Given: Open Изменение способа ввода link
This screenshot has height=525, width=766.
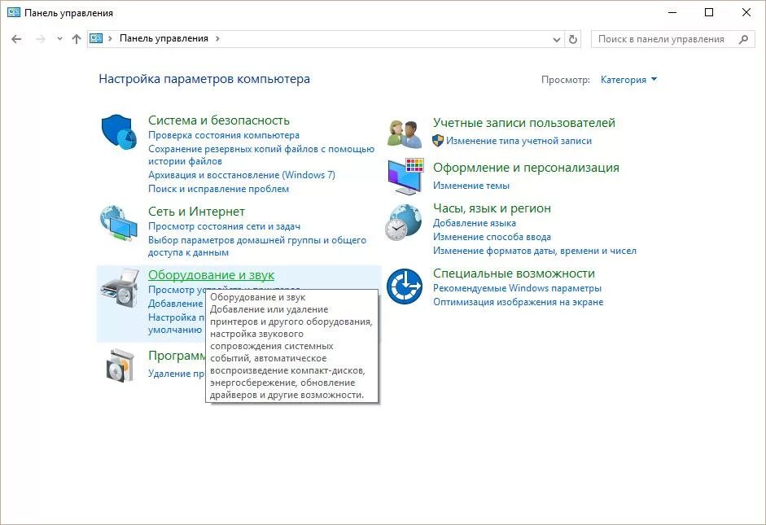Looking at the screenshot, I should pos(492,237).
